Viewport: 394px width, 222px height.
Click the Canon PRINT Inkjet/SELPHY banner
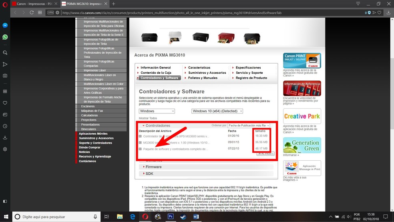coord(302,61)
